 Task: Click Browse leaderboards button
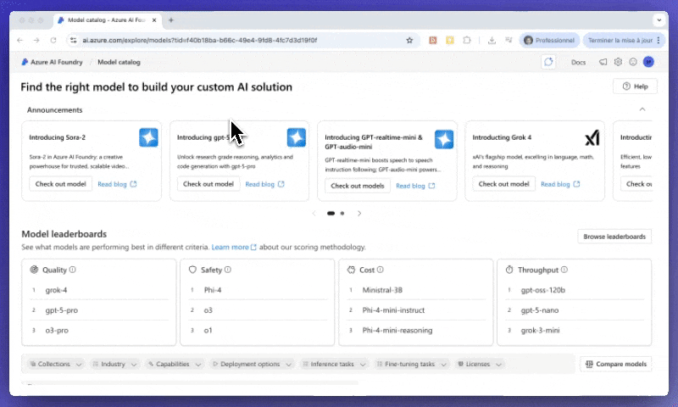click(x=614, y=237)
